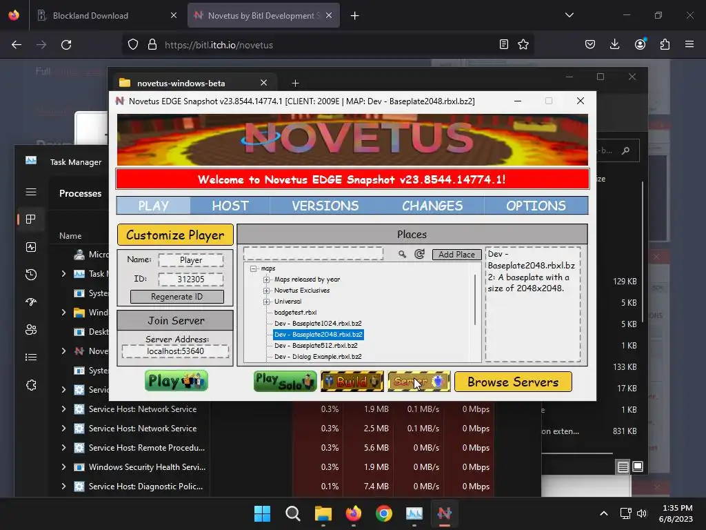Select Dev - Dialog Example.rbxl.bz2 map
This screenshot has width=706, height=530.
(x=318, y=357)
